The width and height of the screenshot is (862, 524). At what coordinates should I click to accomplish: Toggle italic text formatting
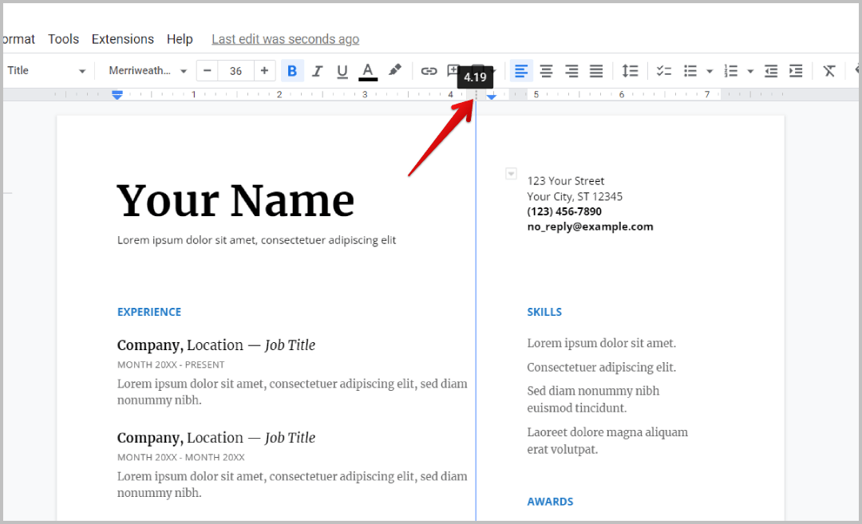tap(317, 71)
